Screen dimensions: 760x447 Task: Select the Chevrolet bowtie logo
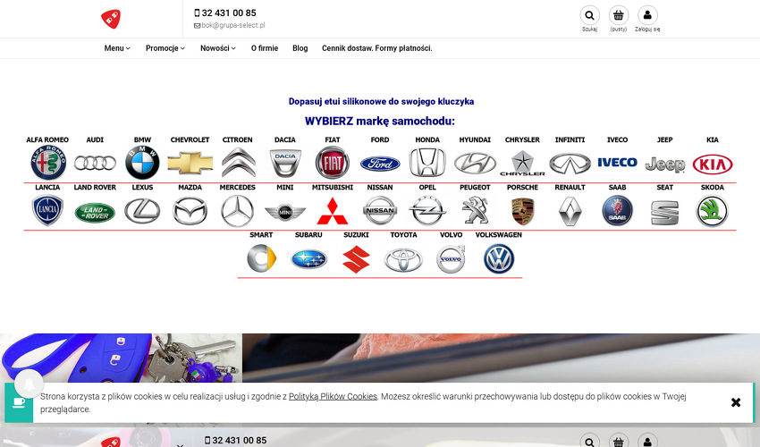coord(190,163)
